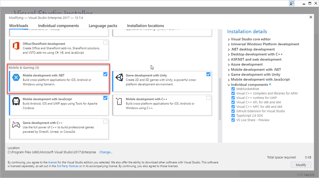Expand Desktop development with C++ details
This screenshot has width=319, height=178.
point(229,55)
